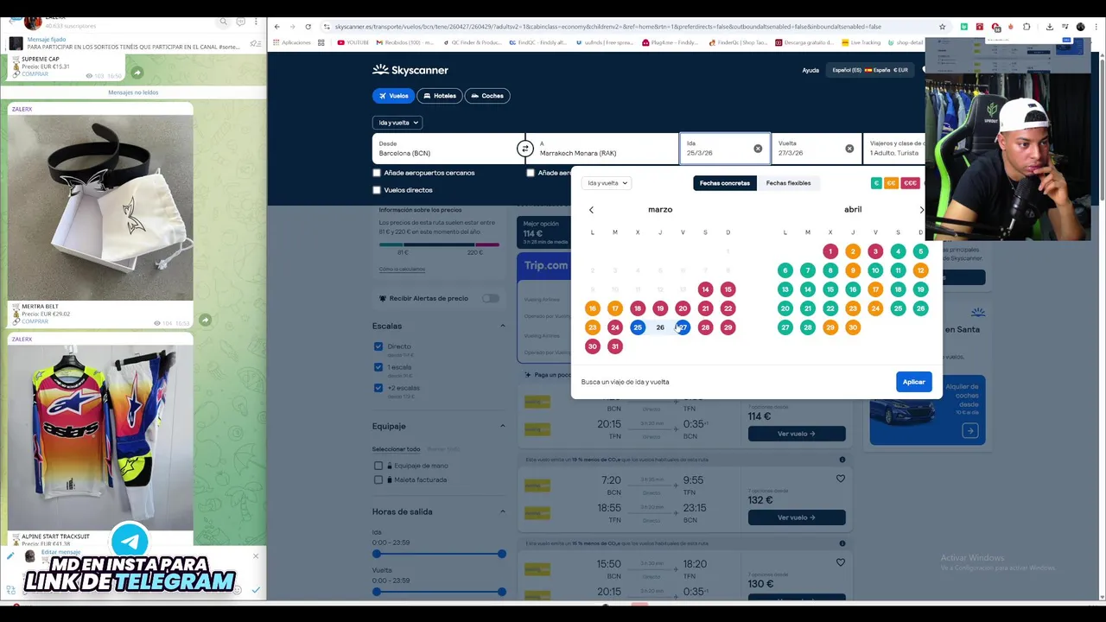Open calendar 'Ida y vuelta' dropdown

pyautogui.click(x=606, y=183)
